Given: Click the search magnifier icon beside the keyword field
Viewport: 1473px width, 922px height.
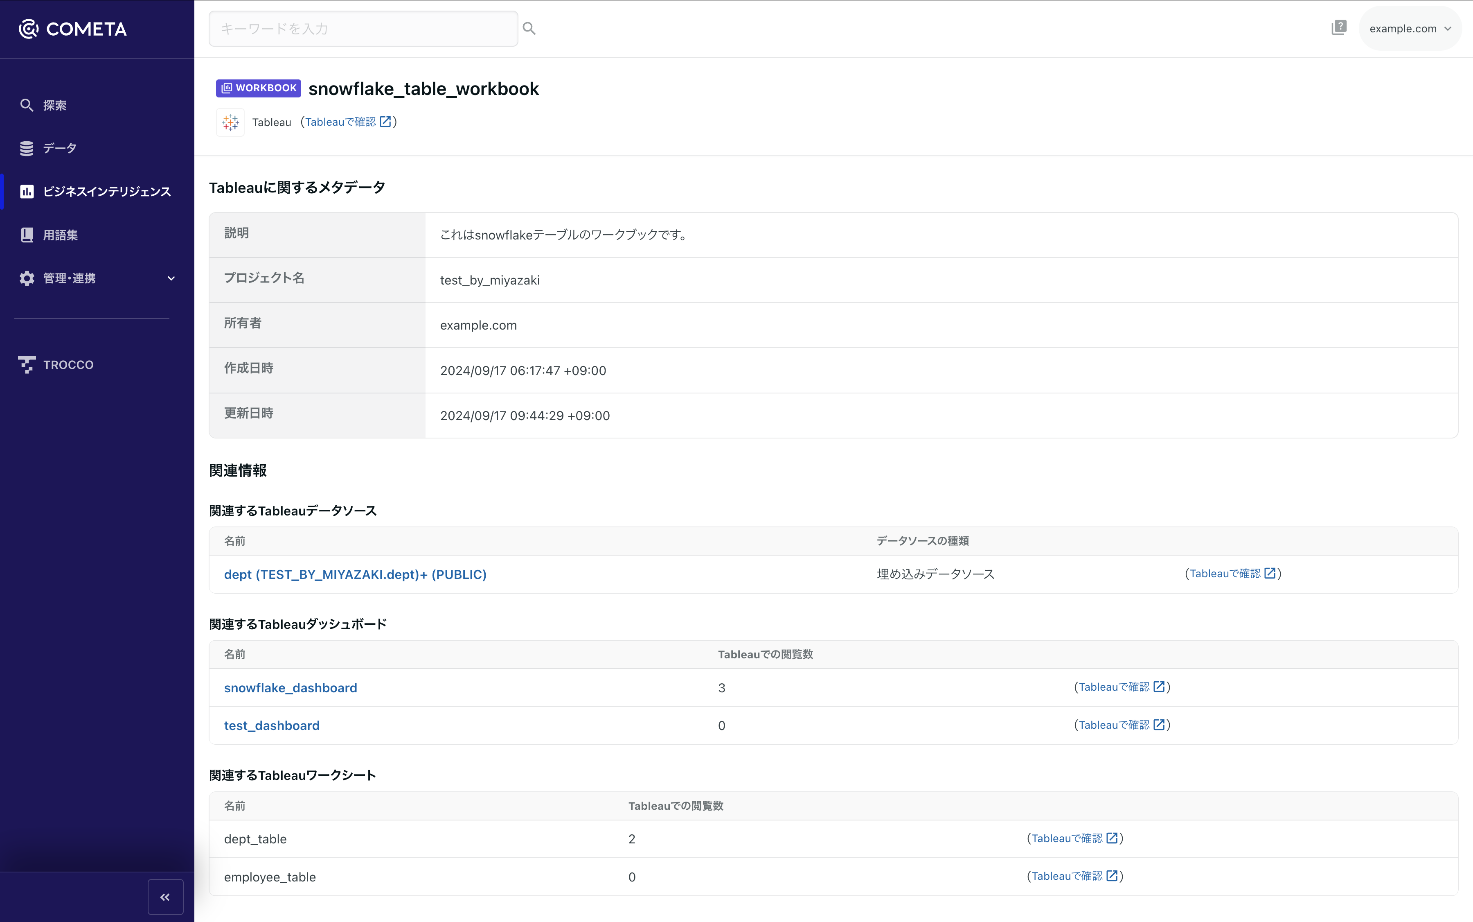Looking at the screenshot, I should tap(529, 29).
